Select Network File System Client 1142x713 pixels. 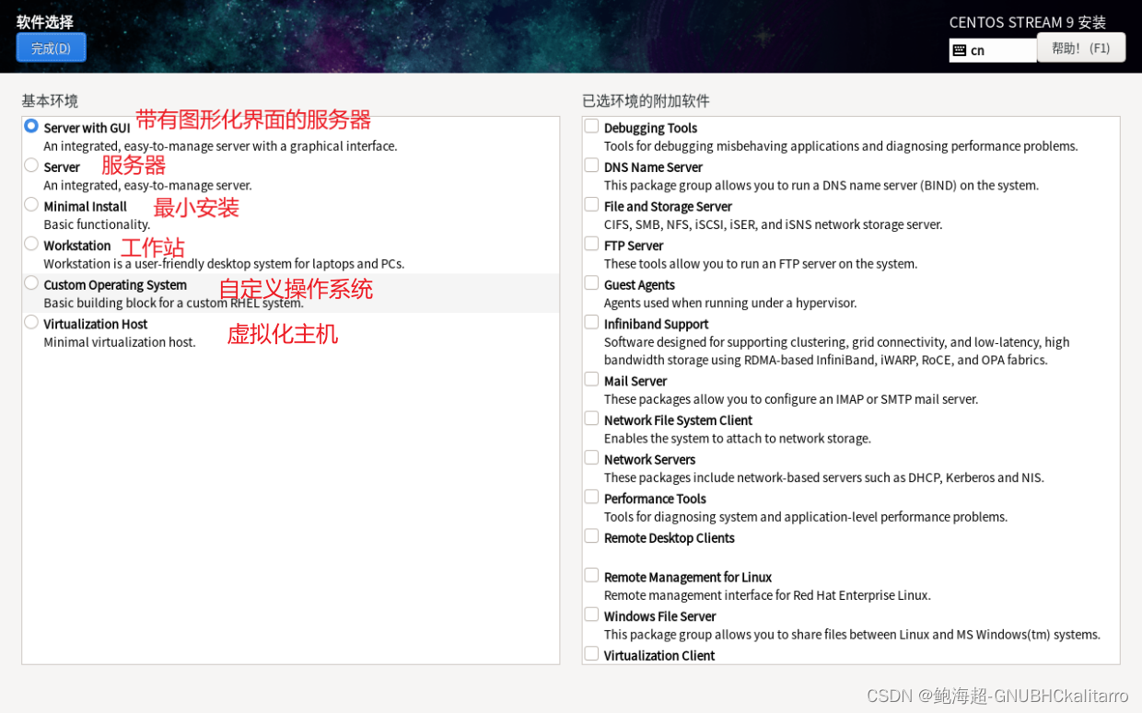tap(590, 417)
